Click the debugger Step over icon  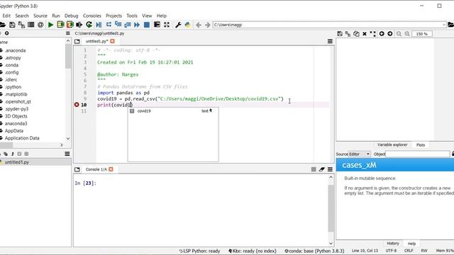point(109,25)
